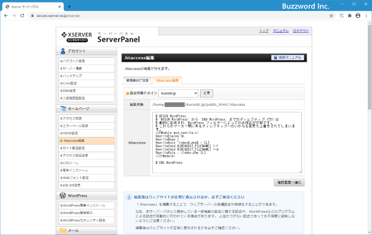Open ads.txt設定 in sidebar
Screen dimensions: 372x235
(x=86, y=185)
